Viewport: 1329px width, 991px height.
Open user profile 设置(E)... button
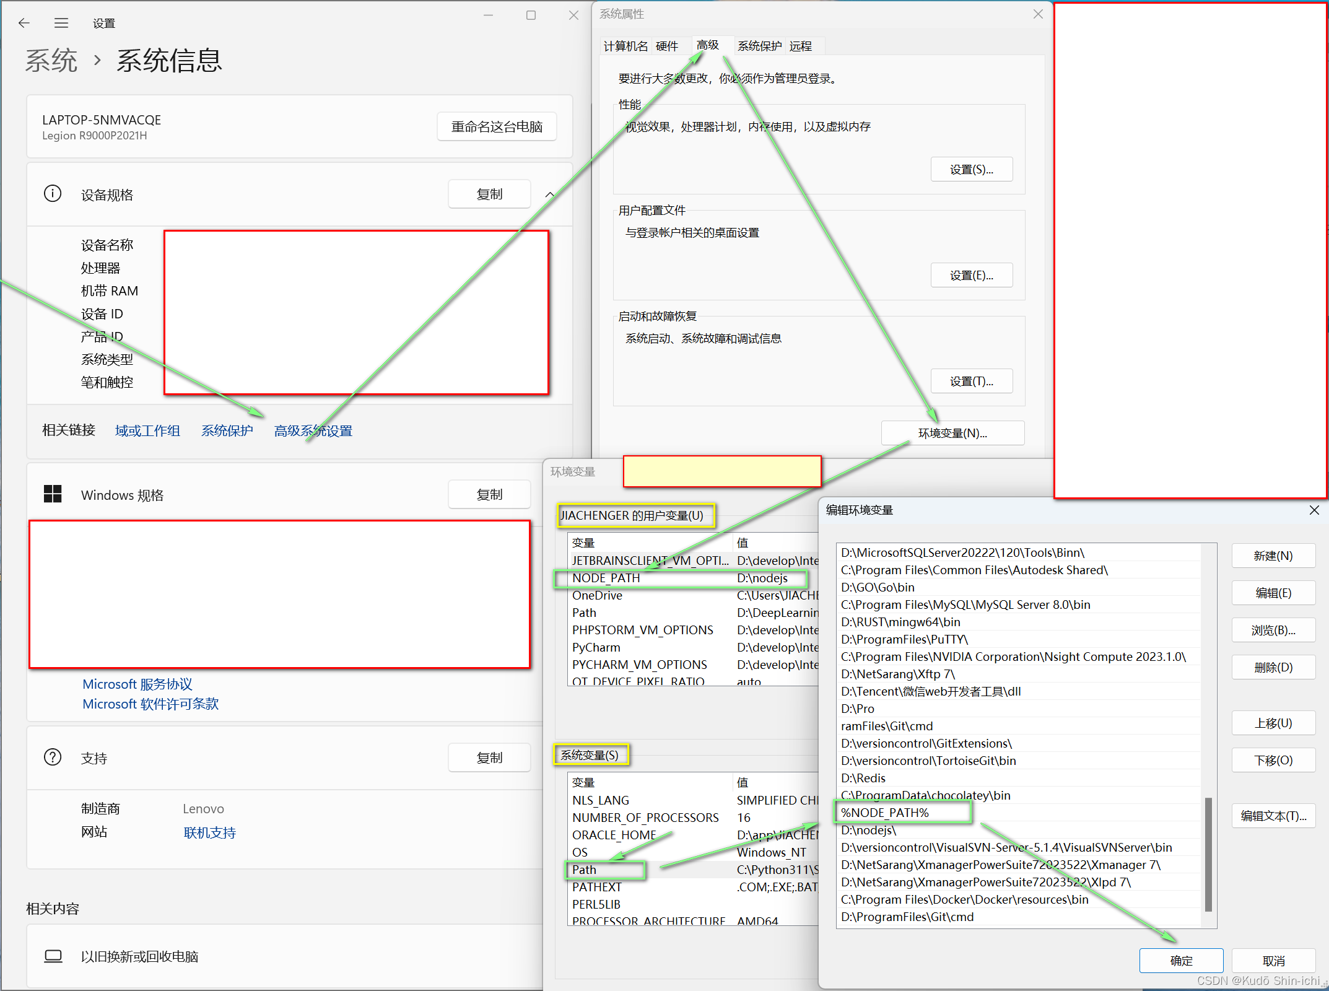[972, 275]
